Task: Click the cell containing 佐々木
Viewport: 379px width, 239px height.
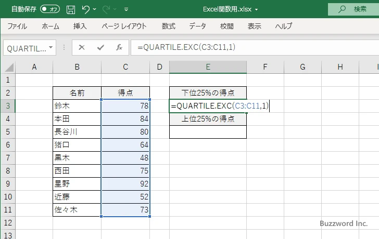Action: point(77,210)
